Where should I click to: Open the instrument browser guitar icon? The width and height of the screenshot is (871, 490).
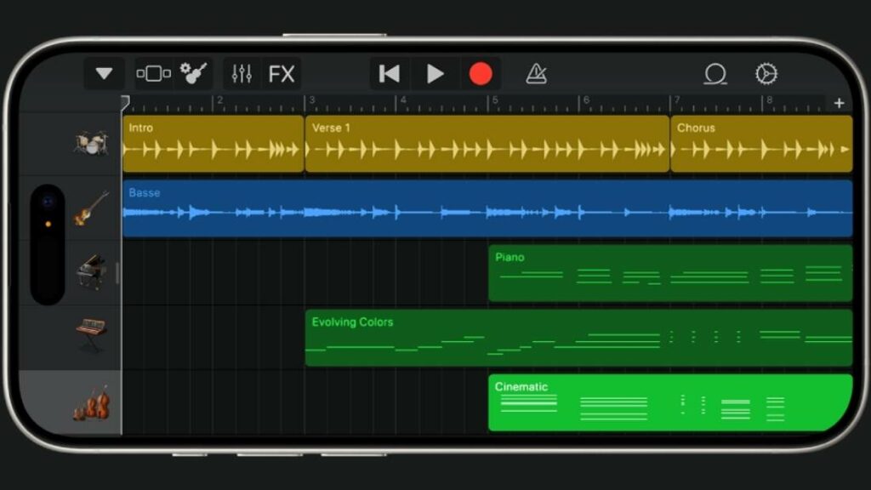tap(194, 74)
